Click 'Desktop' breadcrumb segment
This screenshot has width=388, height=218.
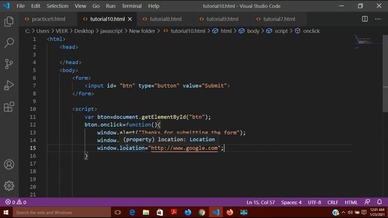tap(84, 31)
